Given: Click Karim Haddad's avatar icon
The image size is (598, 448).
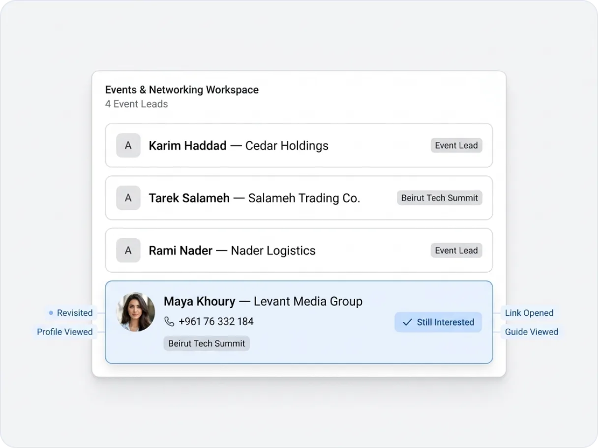Looking at the screenshot, I should (128, 145).
